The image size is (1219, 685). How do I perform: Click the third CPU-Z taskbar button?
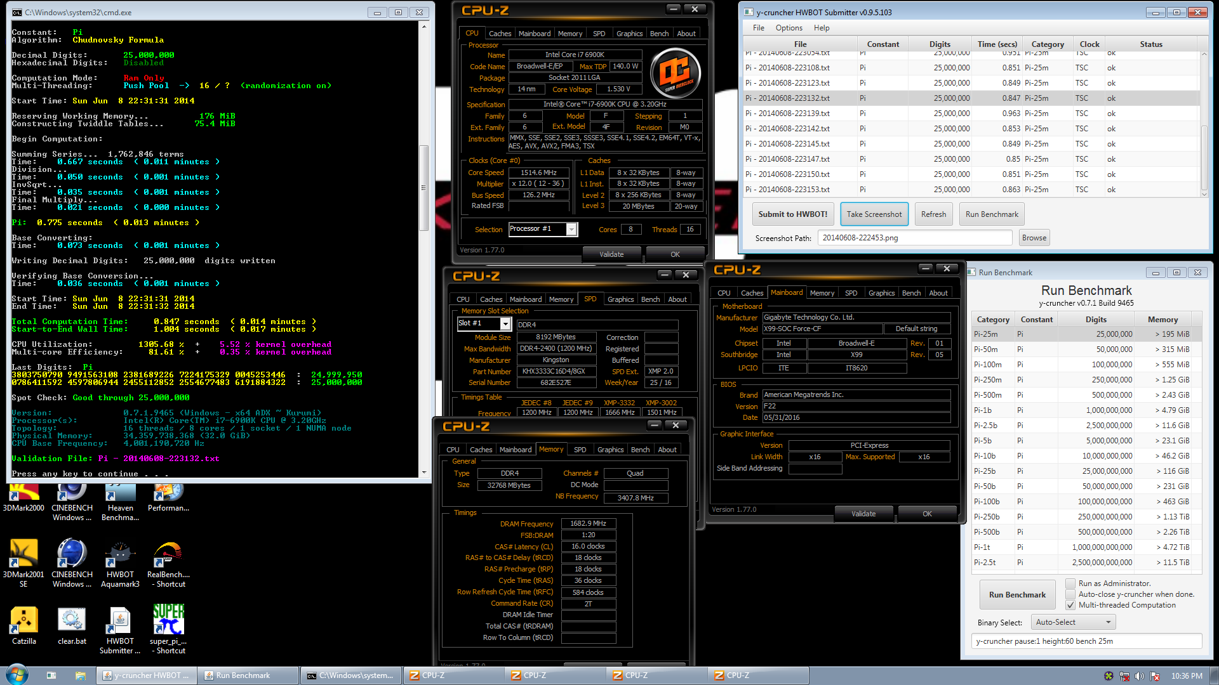click(656, 675)
